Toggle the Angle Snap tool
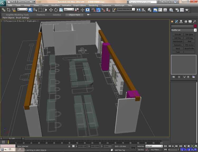 pyautogui.click(x=98, y=10)
